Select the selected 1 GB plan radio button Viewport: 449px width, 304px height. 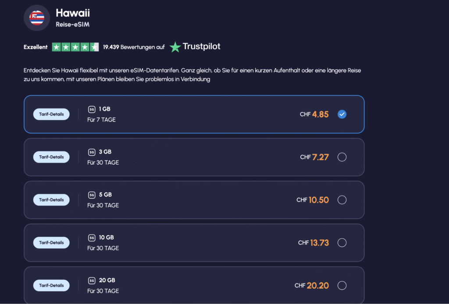(x=342, y=114)
